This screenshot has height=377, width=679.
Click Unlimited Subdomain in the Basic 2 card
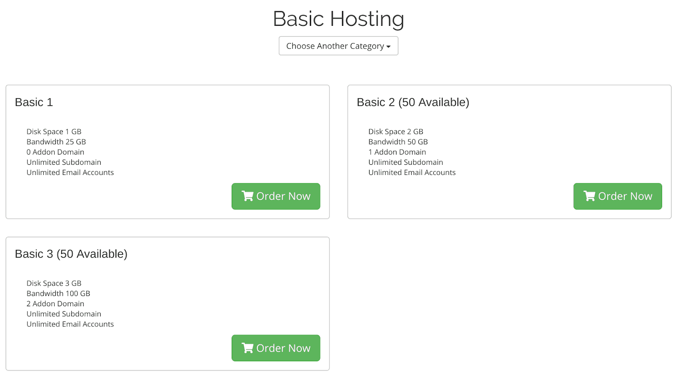tap(406, 162)
